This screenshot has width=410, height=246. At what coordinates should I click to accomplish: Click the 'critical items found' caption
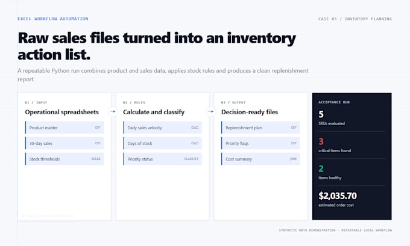[x=335, y=151]
